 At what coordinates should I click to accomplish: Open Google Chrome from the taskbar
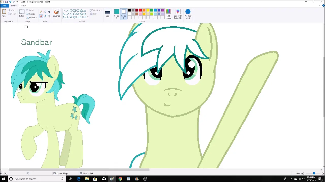[120, 179]
